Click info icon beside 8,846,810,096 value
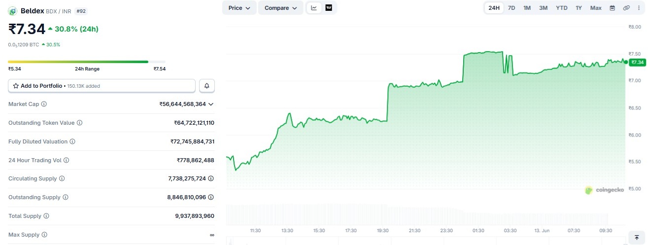This screenshot has width=648, height=245. [211, 197]
